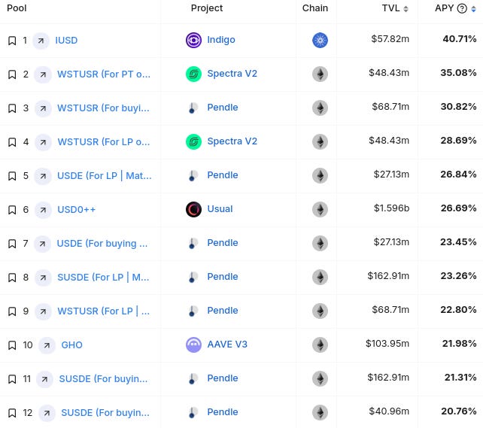Open the USDE (For LP | Mat... pool link
This screenshot has height=428, width=483.
click(x=105, y=176)
